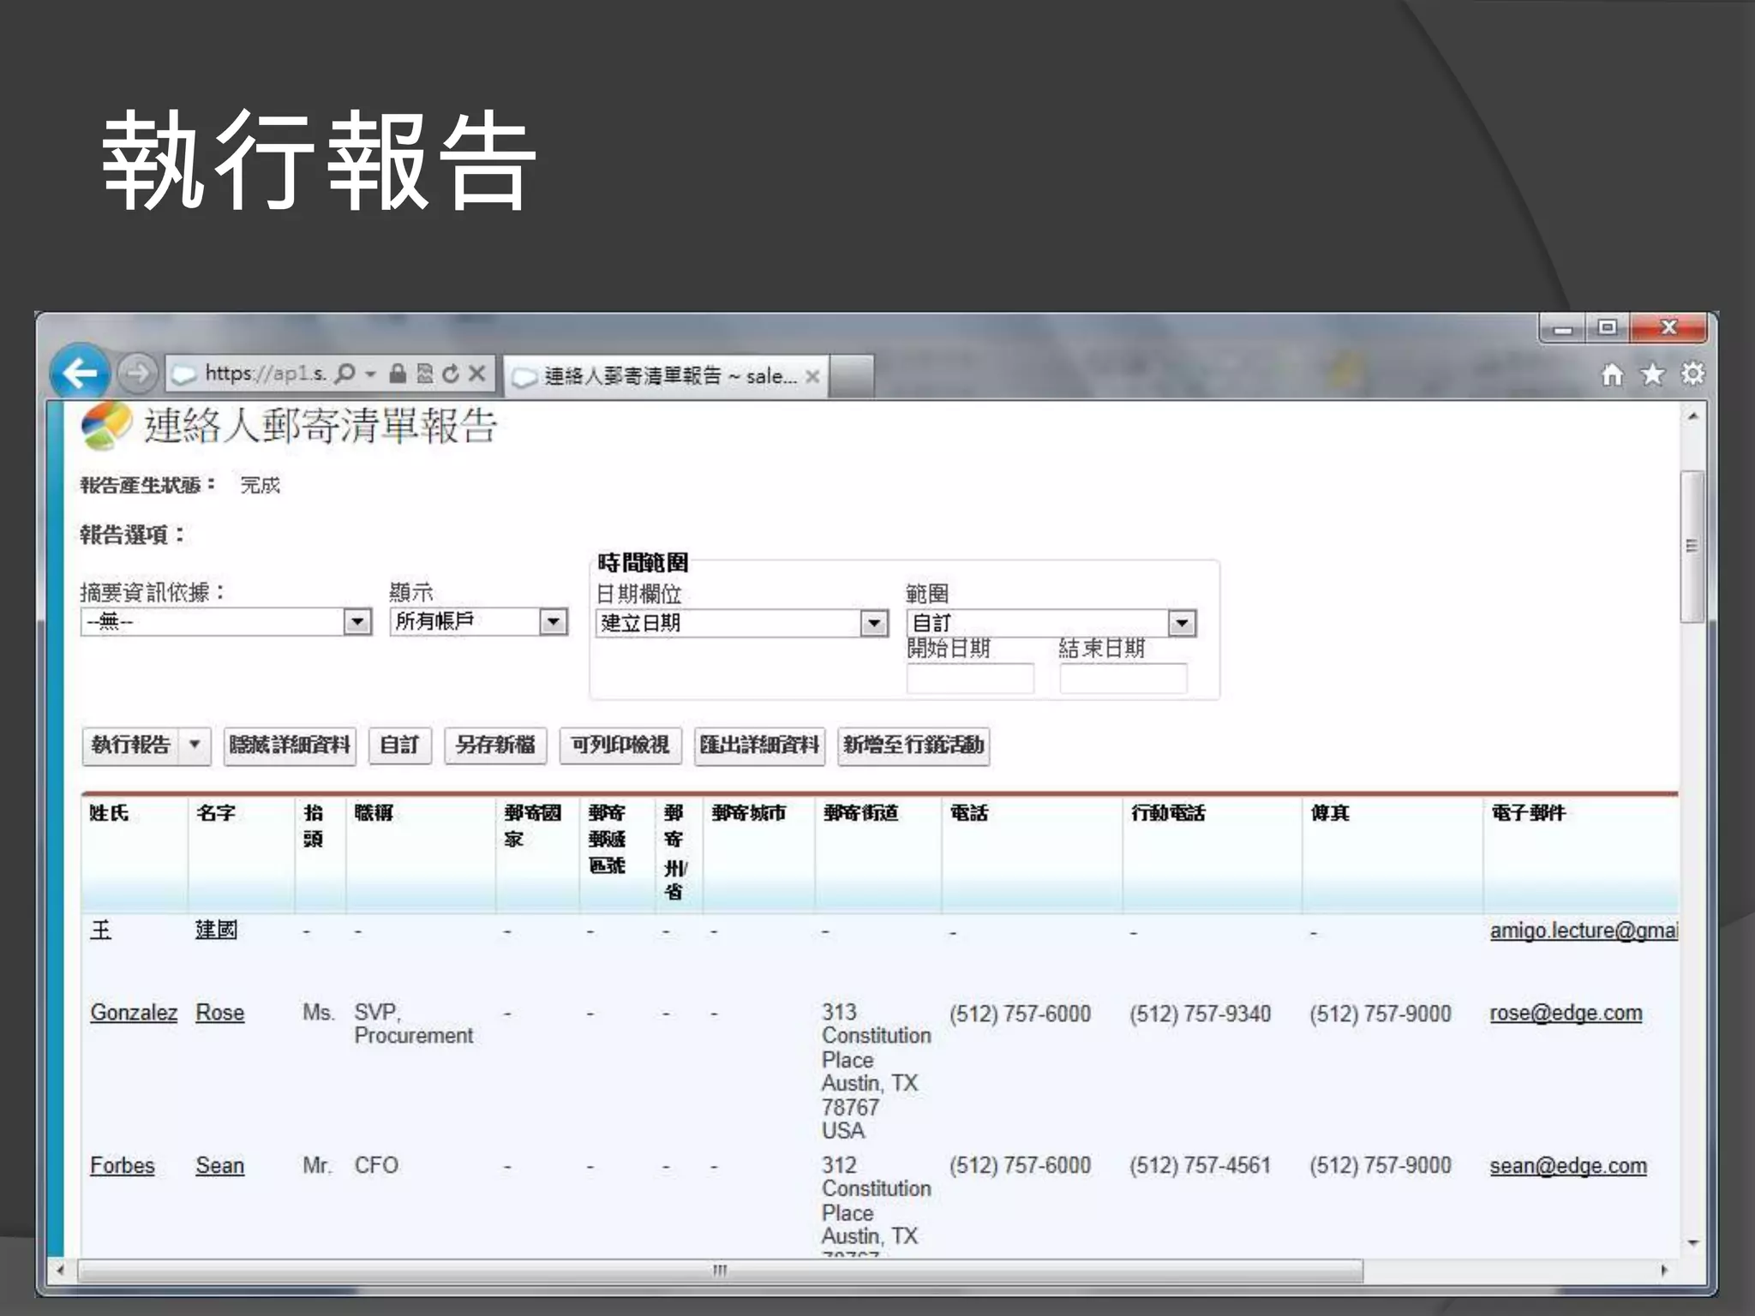Close the 連絡人郵寄清單報告 browser tab

812,376
